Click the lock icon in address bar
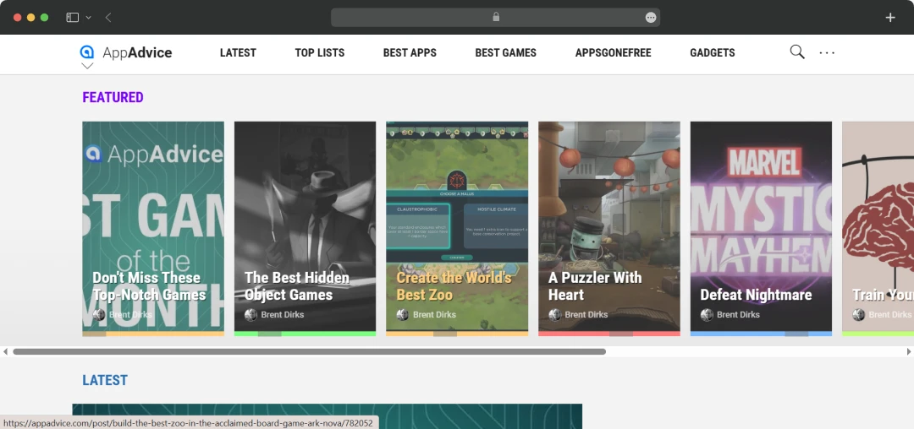The width and height of the screenshot is (914, 429). click(496, 17)
